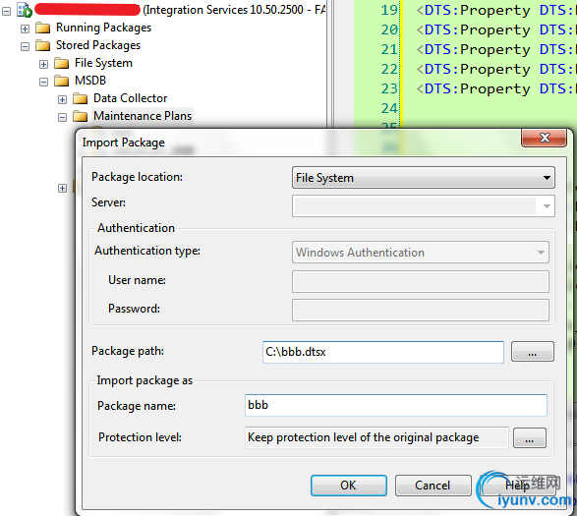Click the Protection level field
577x516 pixels.
click(x=376, y=437)
